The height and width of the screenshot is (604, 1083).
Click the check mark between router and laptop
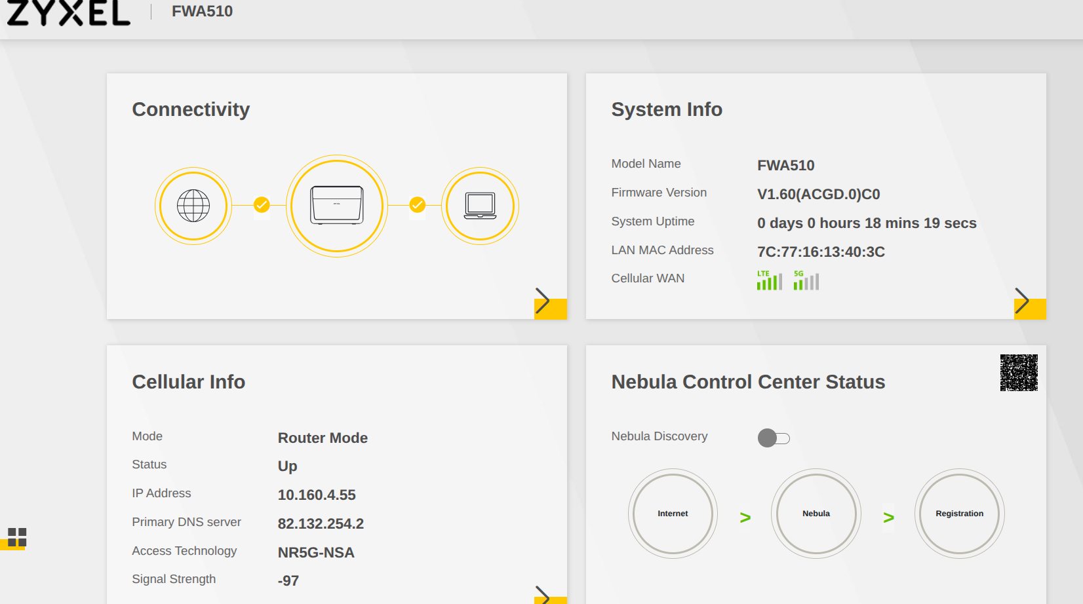tap(418, 205)
